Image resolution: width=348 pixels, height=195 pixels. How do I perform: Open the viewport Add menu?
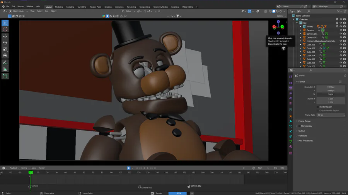coord(46,11)
